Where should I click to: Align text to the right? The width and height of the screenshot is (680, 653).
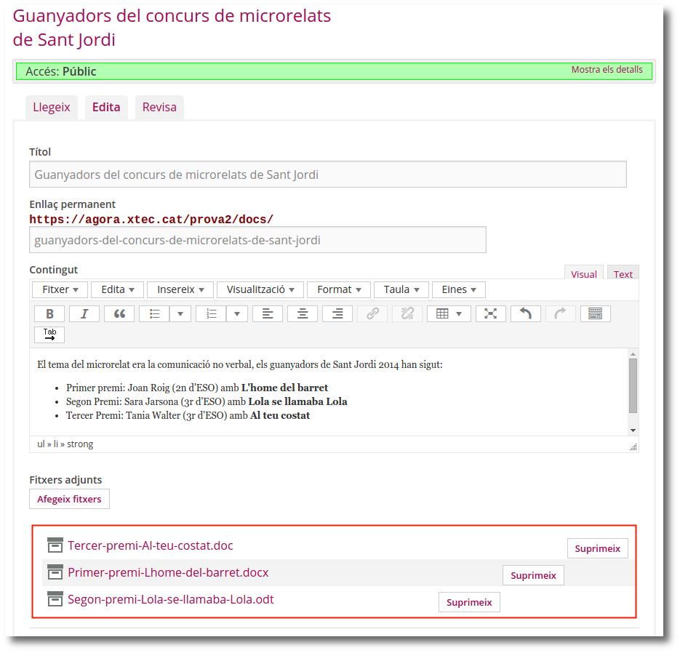pyautogui.click(x=337, y=313)
